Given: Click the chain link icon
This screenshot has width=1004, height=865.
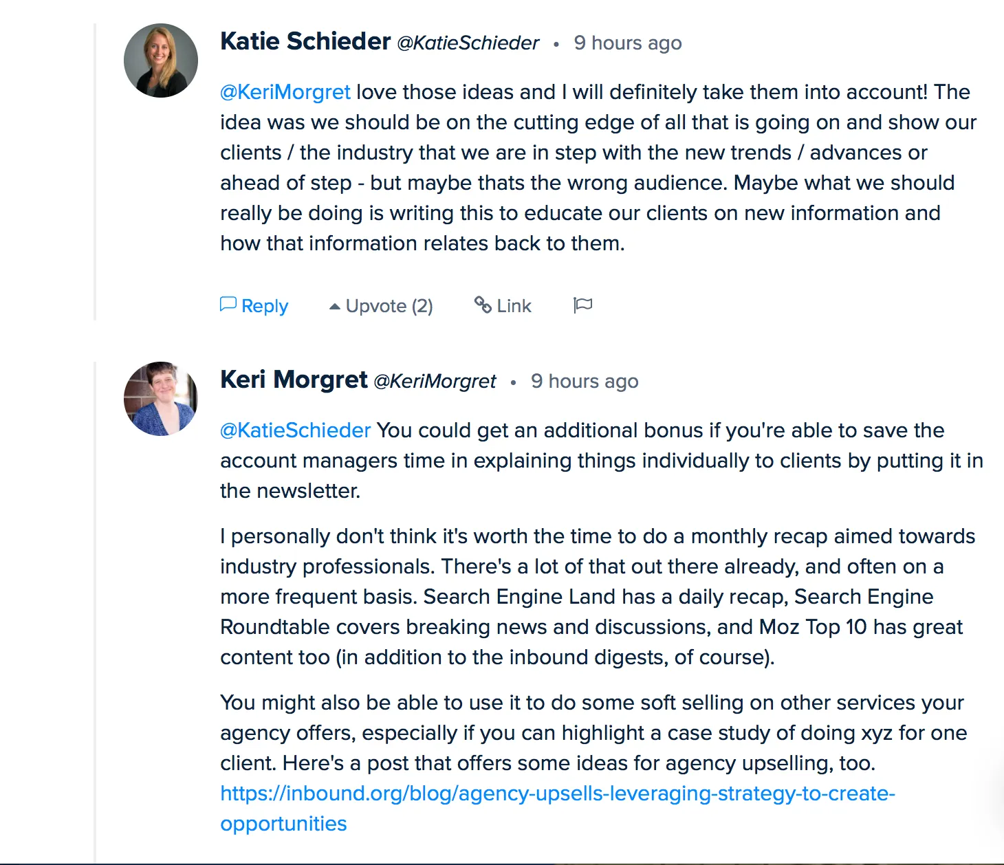Looking at the screenshot, I should (x=483, y=305).
